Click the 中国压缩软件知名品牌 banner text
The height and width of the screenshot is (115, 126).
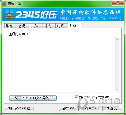[x=90, y=12]
